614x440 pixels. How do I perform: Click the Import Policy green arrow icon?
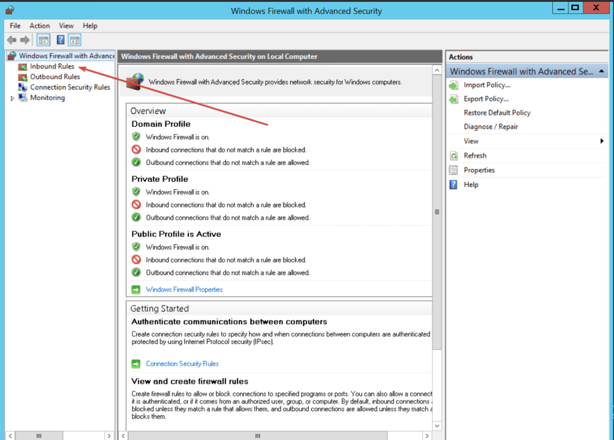coord(453,85)
